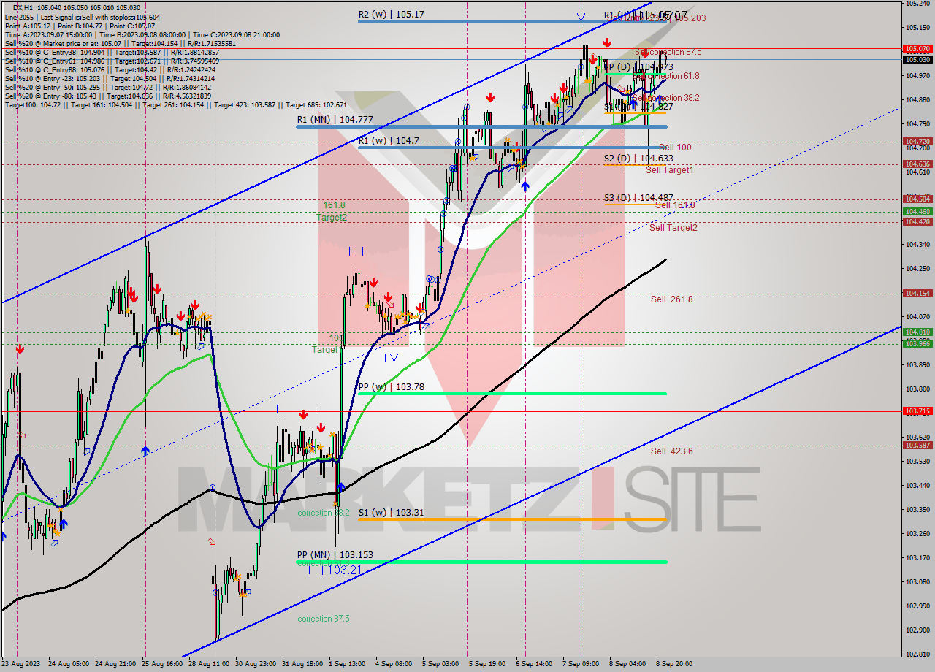Select the 'Sell Target2' label
Viewport: 935px width, 672px height.
point(673,228)
